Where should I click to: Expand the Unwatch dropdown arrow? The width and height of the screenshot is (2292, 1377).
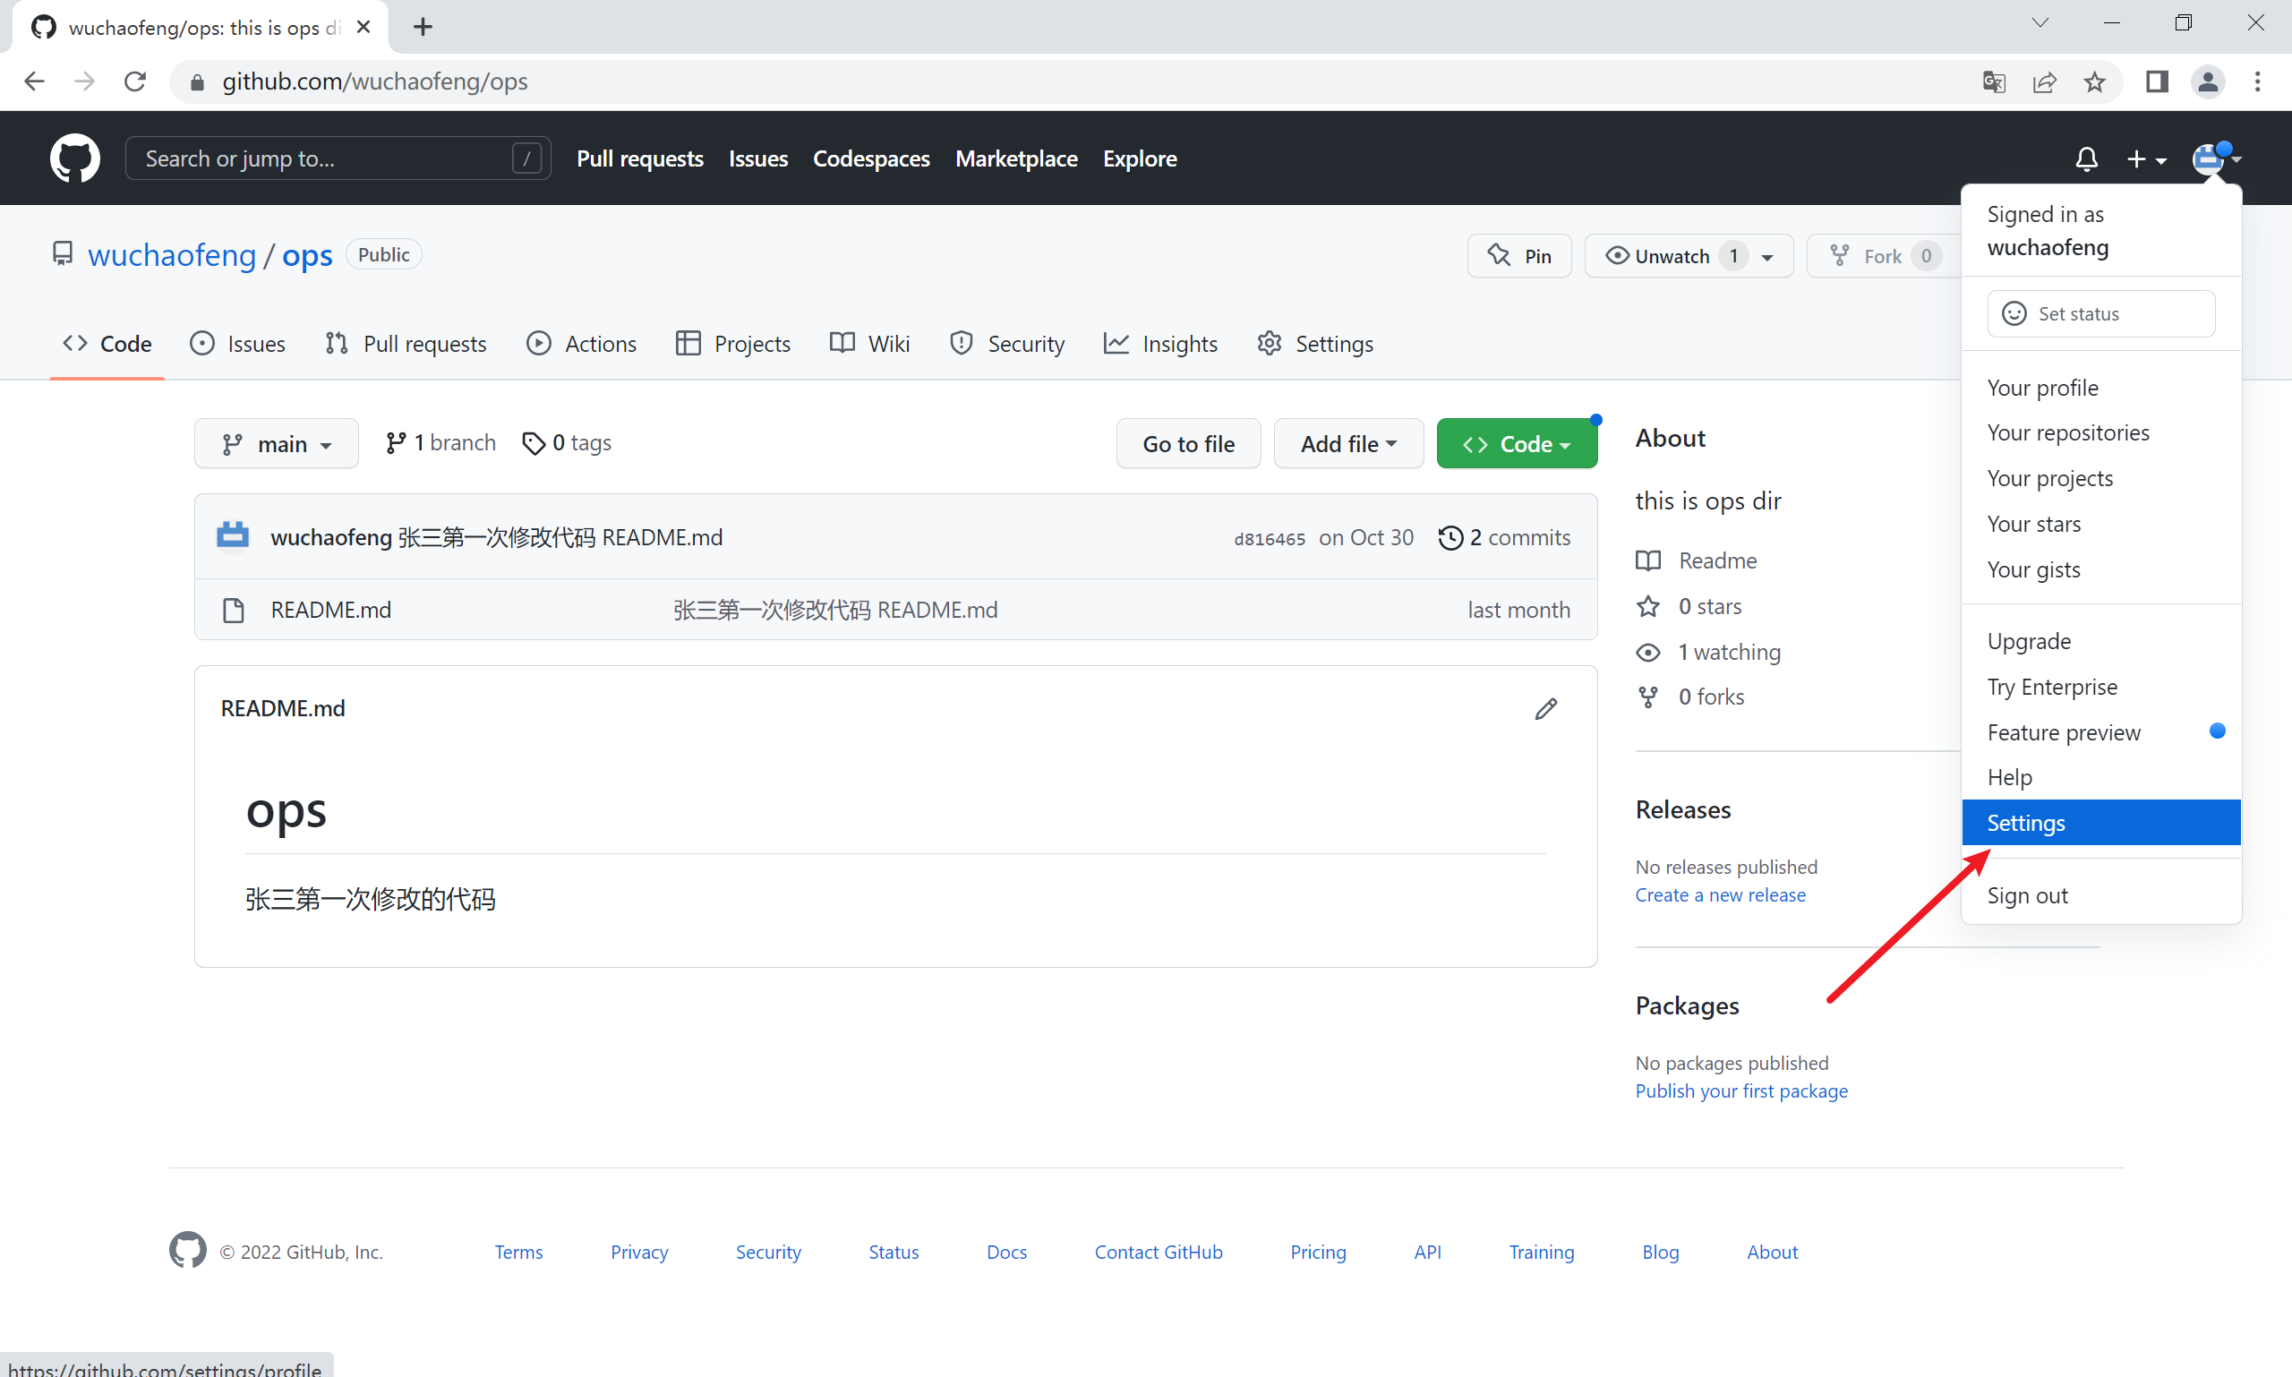[1766, 257]
